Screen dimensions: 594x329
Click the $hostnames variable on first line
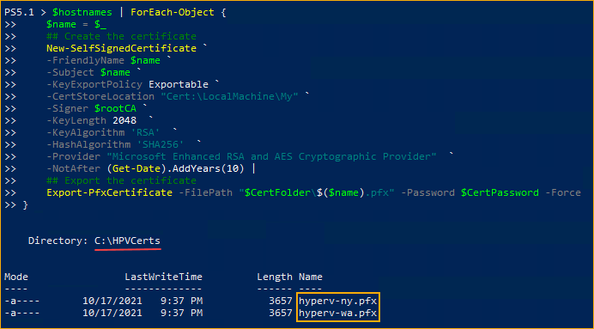click(82, 13)
